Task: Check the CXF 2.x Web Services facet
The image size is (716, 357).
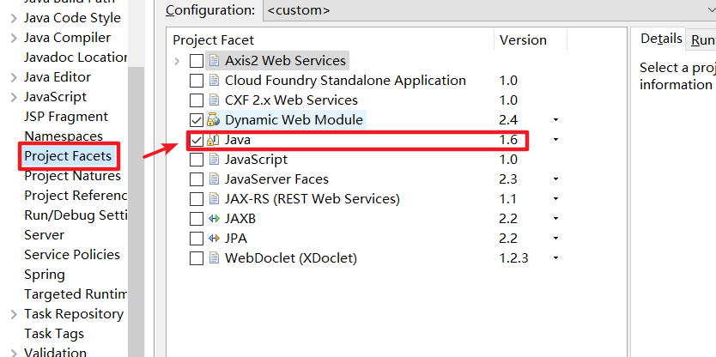Action: click(197, 100)
